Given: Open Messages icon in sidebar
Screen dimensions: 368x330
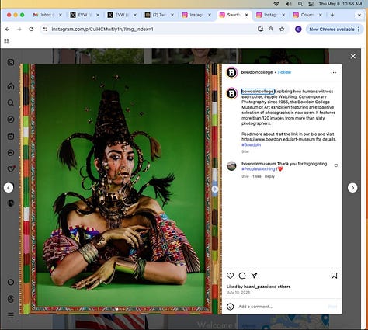Looking at the screenshot, I should pos(11,153).
